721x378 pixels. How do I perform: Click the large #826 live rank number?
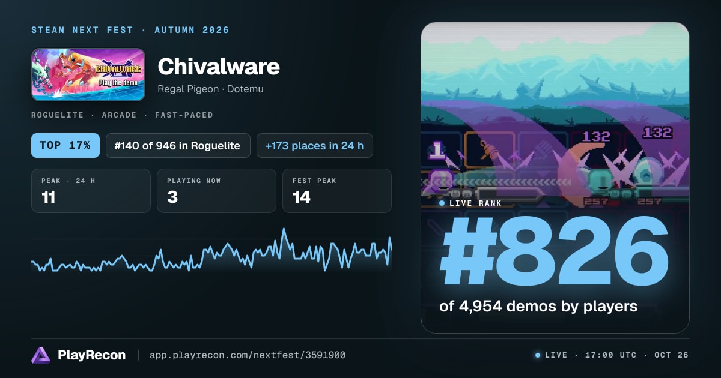point(554,252)
